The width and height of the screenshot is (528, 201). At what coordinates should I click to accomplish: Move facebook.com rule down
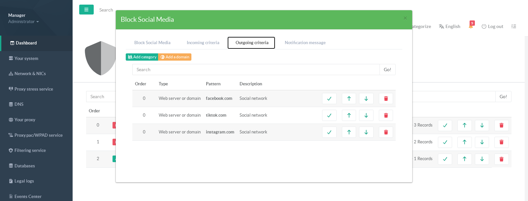366,99
